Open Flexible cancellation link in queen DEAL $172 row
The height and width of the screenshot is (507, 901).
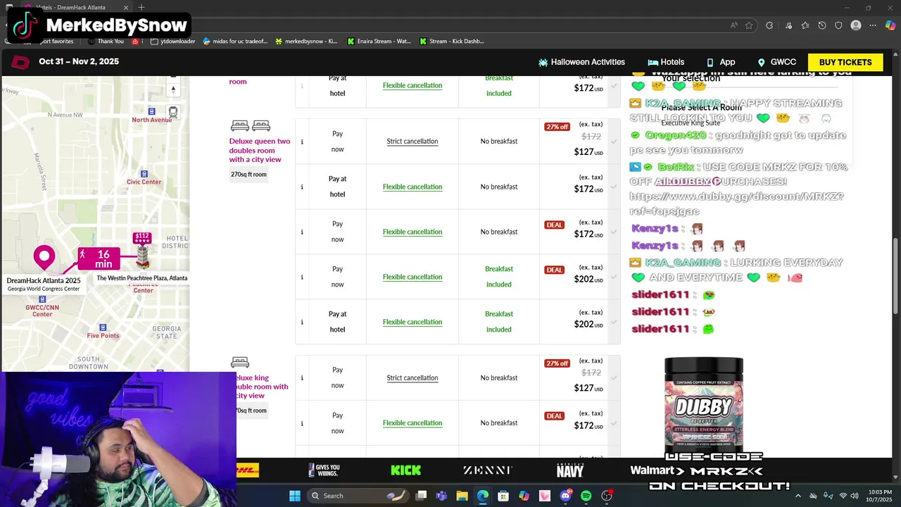click(x=412, y=232)
